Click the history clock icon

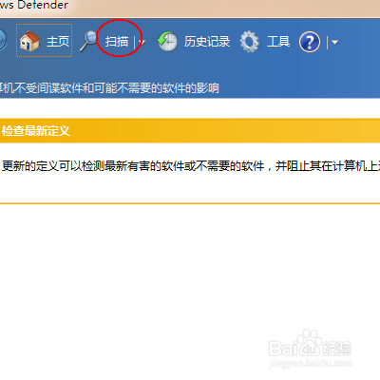(167, 42)
